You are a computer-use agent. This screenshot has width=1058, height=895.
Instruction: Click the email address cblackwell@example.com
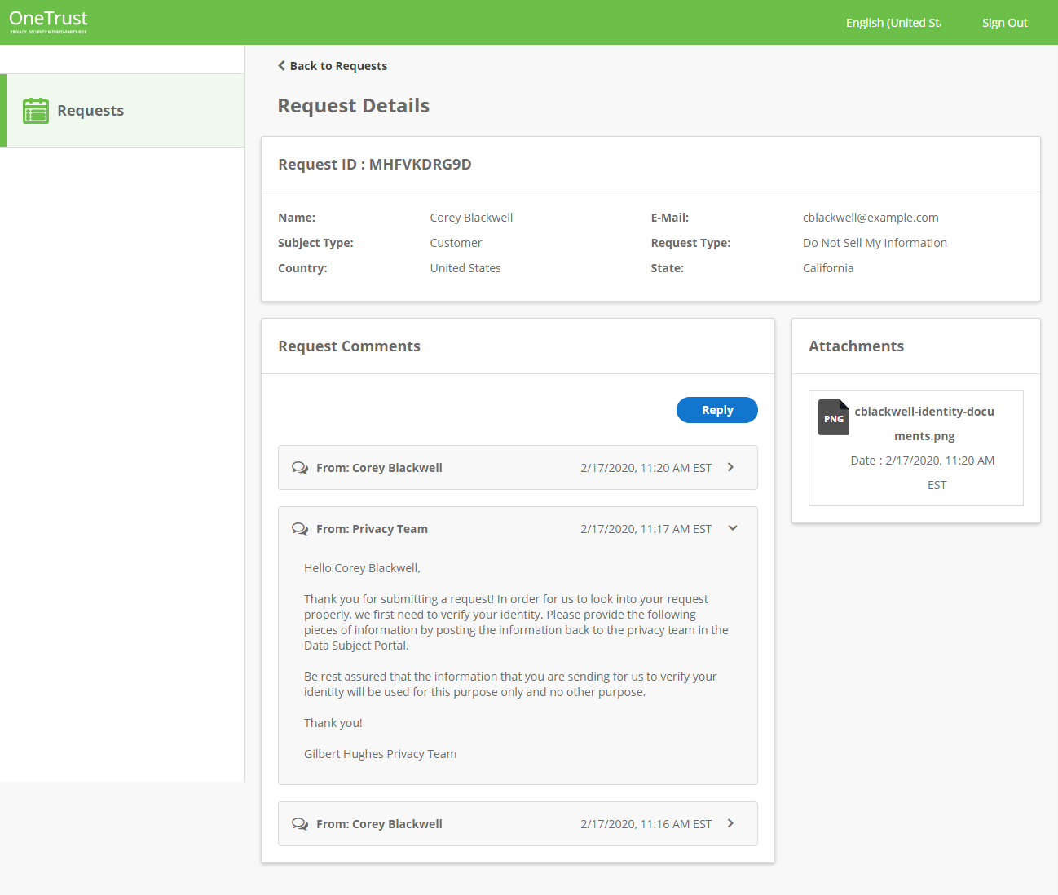coord(870,217)
